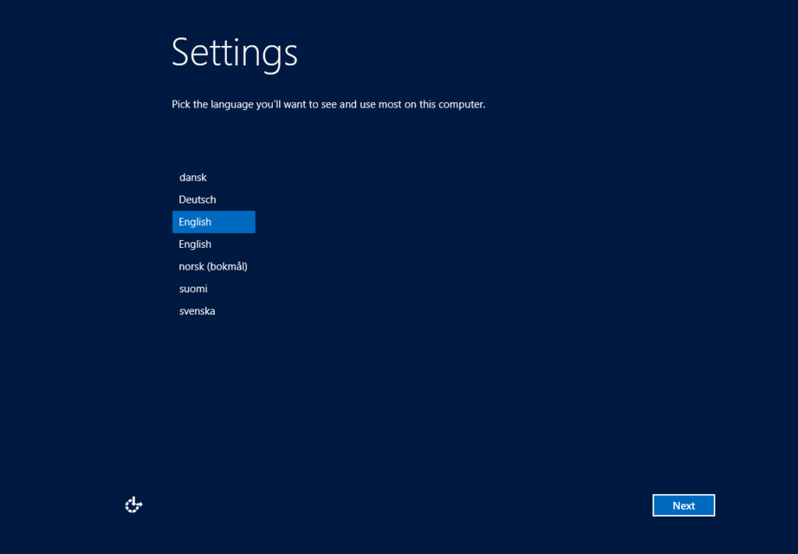
Task: Choose suomi language
Action: [x=214, y=289]
